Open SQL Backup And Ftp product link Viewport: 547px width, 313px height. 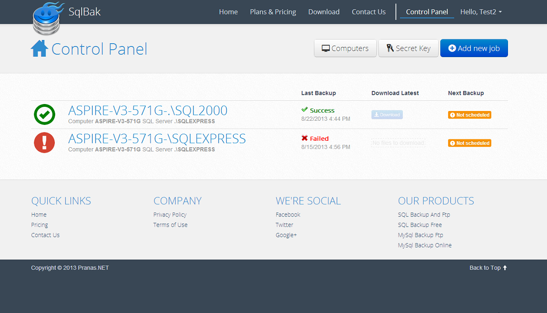424,215
